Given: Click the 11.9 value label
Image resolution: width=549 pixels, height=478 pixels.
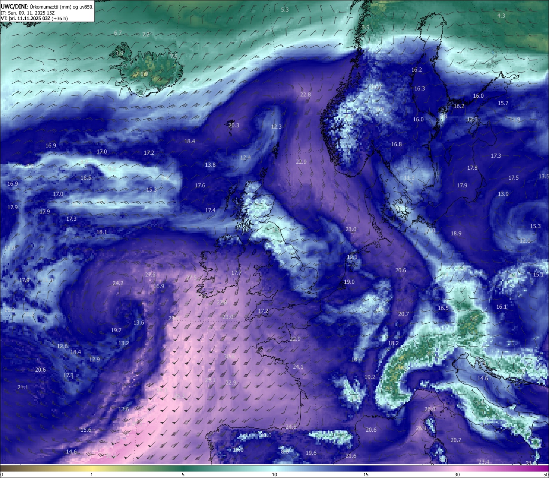Looking at the screenshot, I should point(515,119).
